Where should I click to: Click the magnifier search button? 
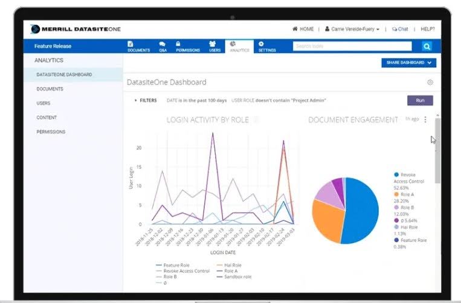click(x=427, y=46)
